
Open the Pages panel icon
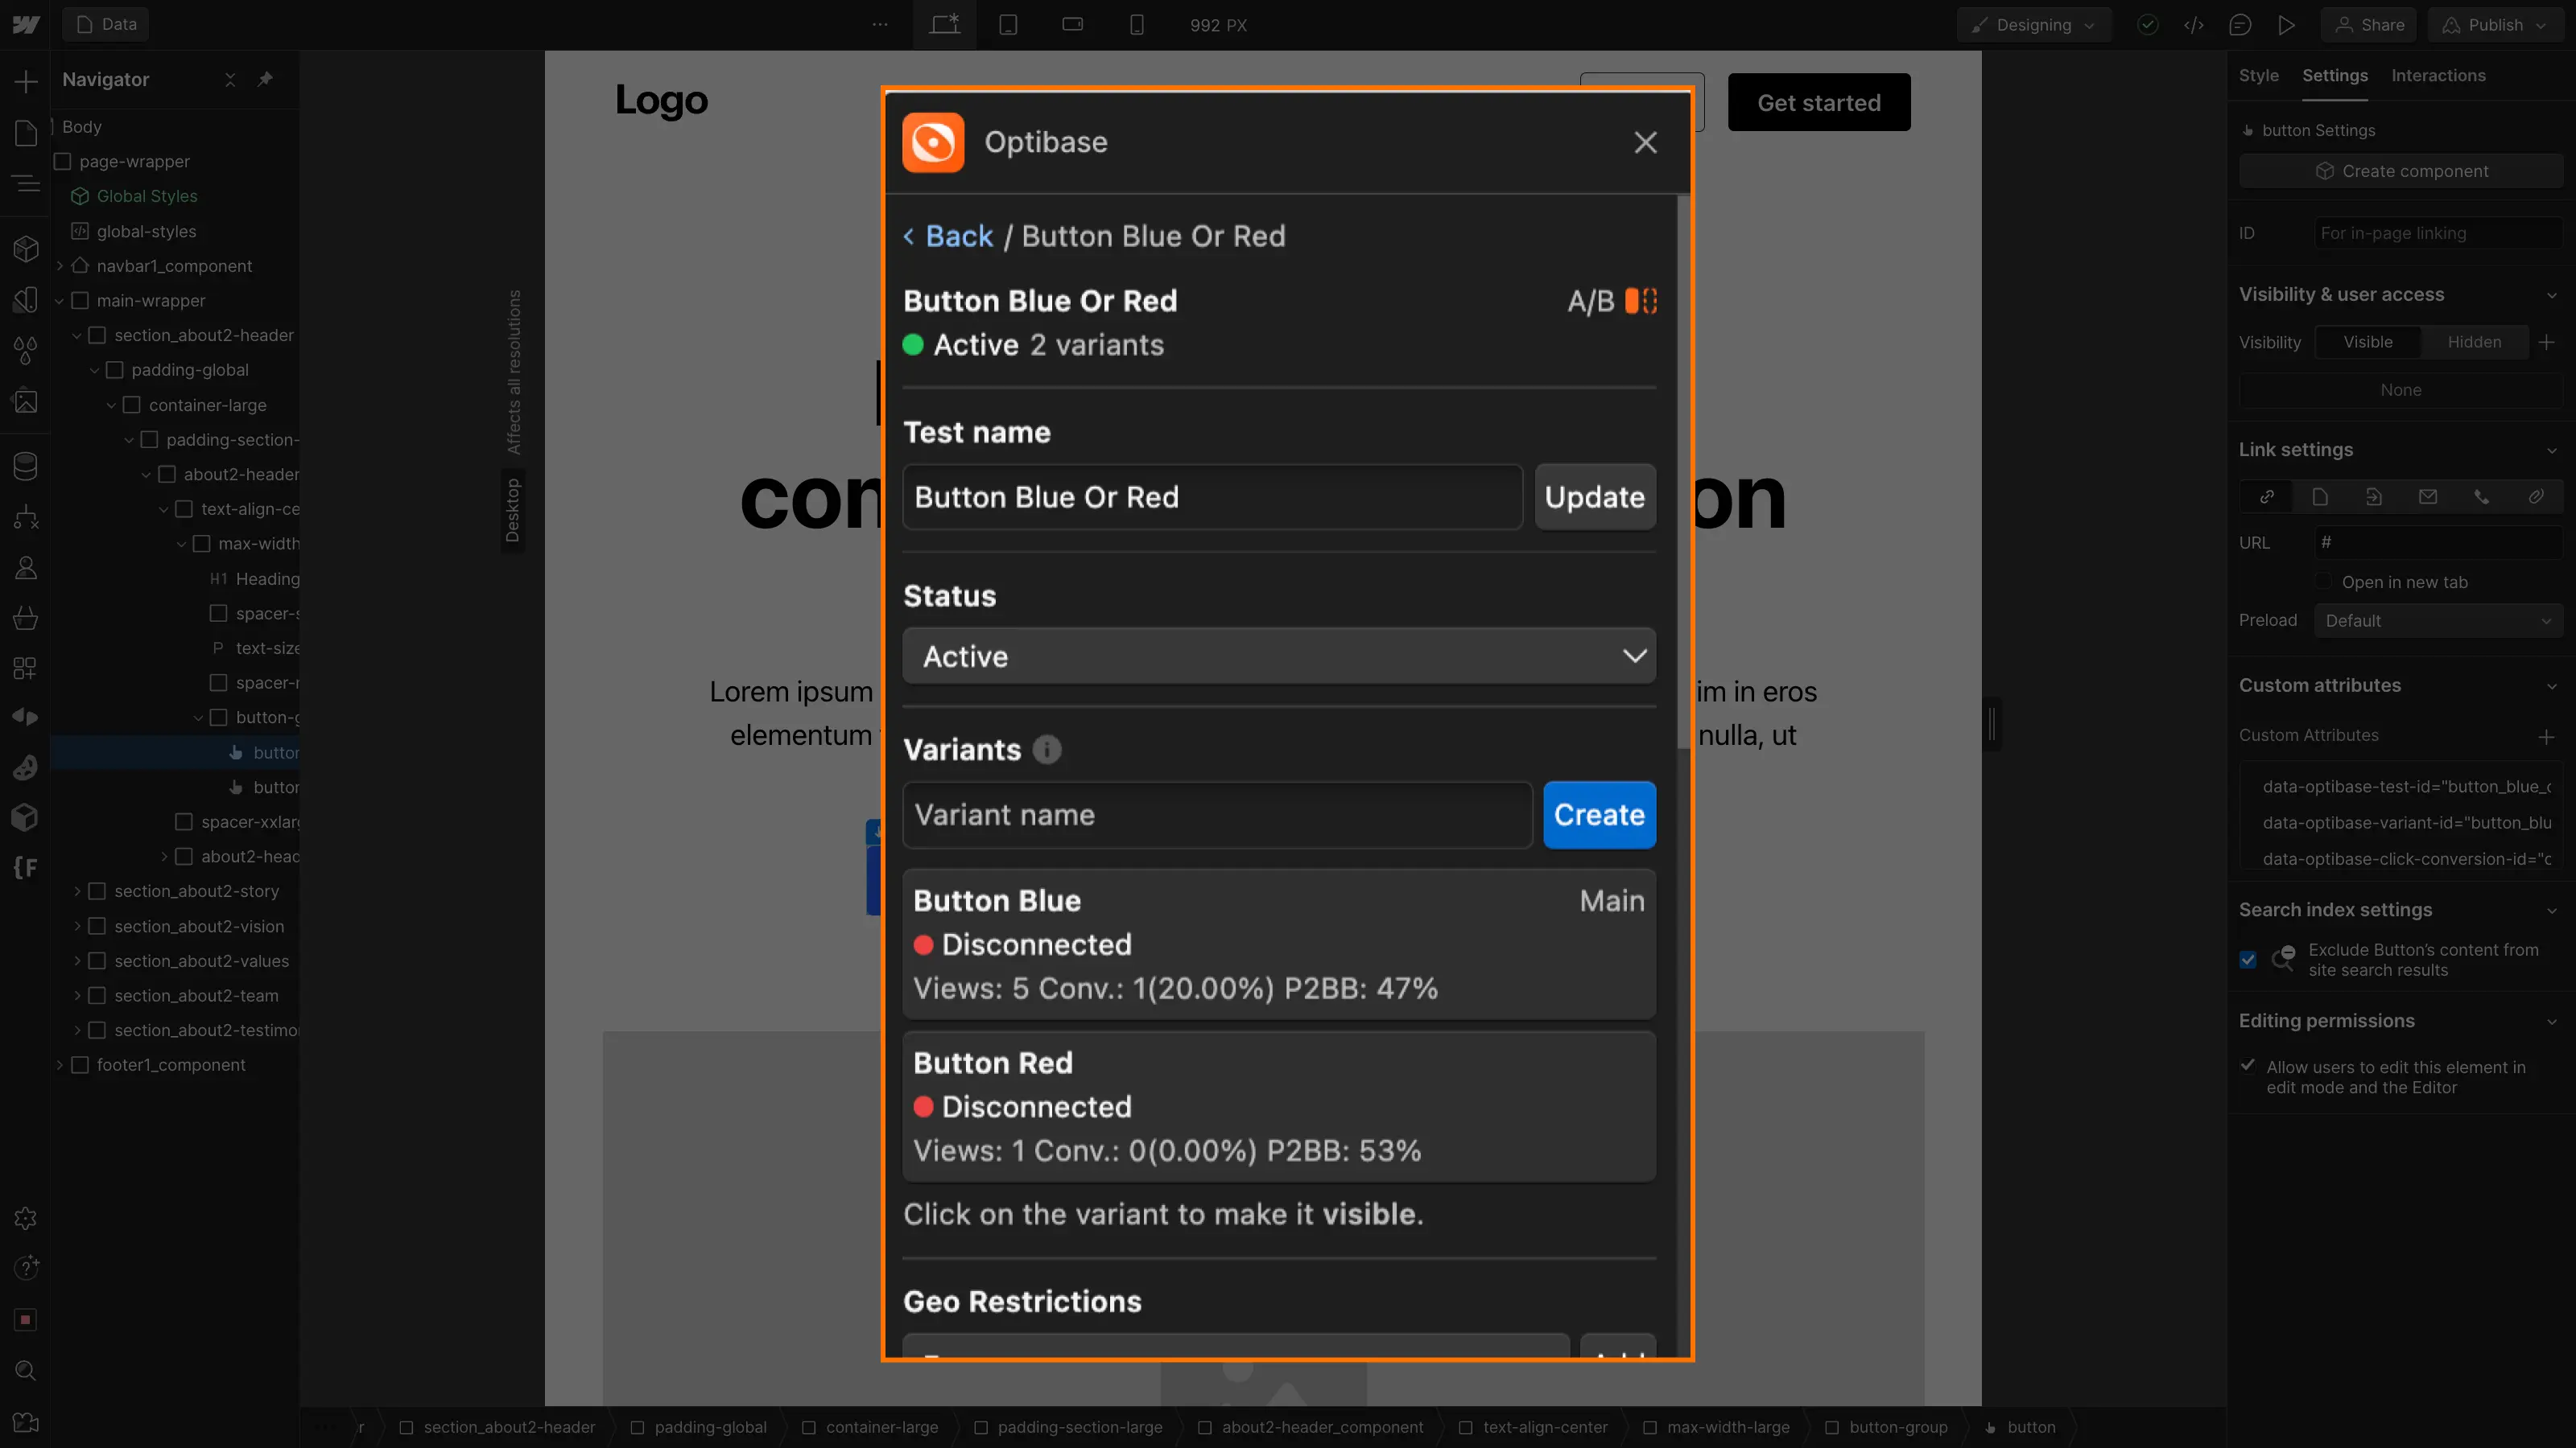26,132
